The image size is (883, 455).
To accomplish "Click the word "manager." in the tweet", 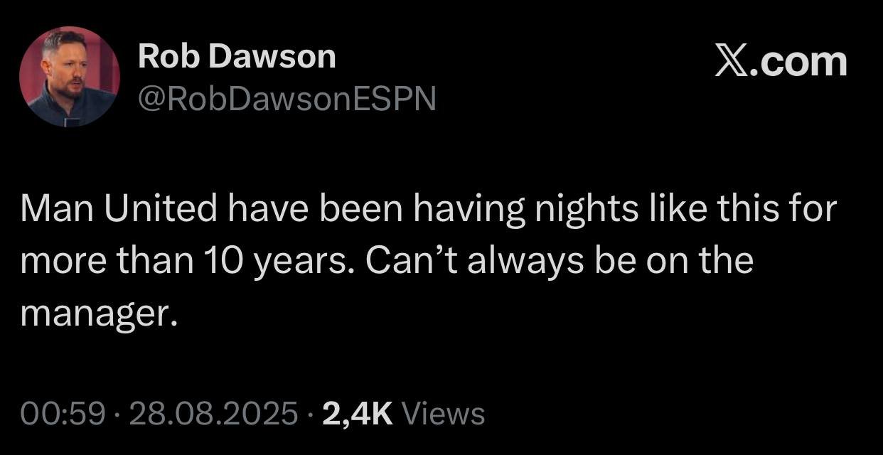I will [97, 313].
